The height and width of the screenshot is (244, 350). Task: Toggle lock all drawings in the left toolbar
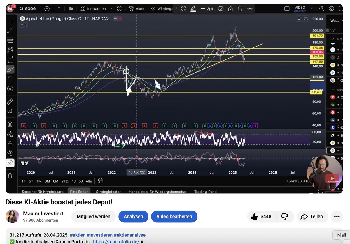[10, 144]
